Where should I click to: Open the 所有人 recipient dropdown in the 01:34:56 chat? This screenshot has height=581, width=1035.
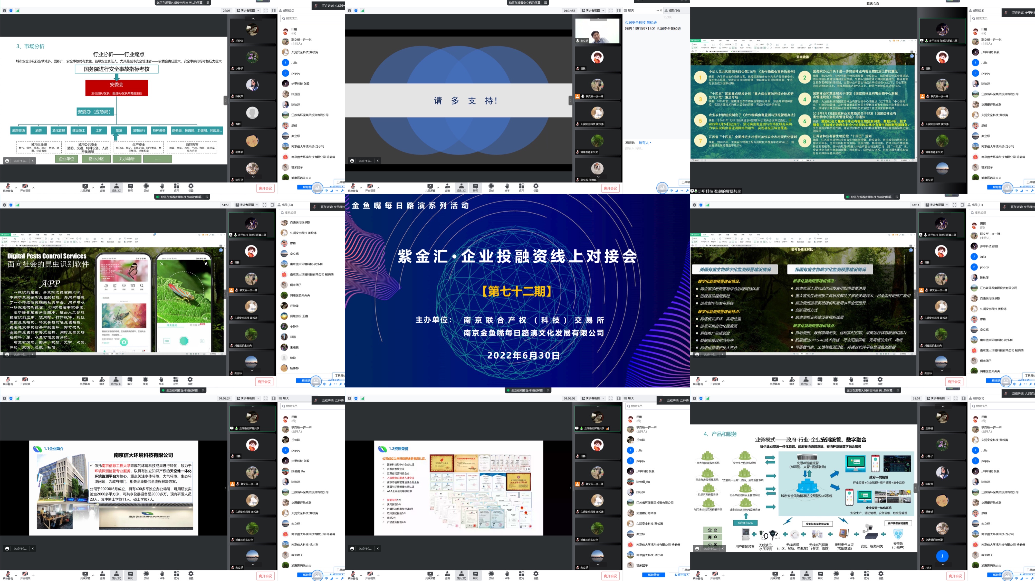(645, 143)
